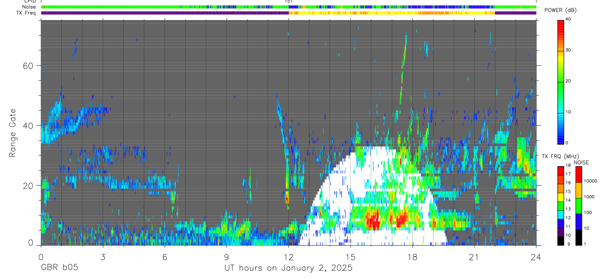Click the 18 MHz tick on TX FRQ legend
603x278 pixels.
568,166
